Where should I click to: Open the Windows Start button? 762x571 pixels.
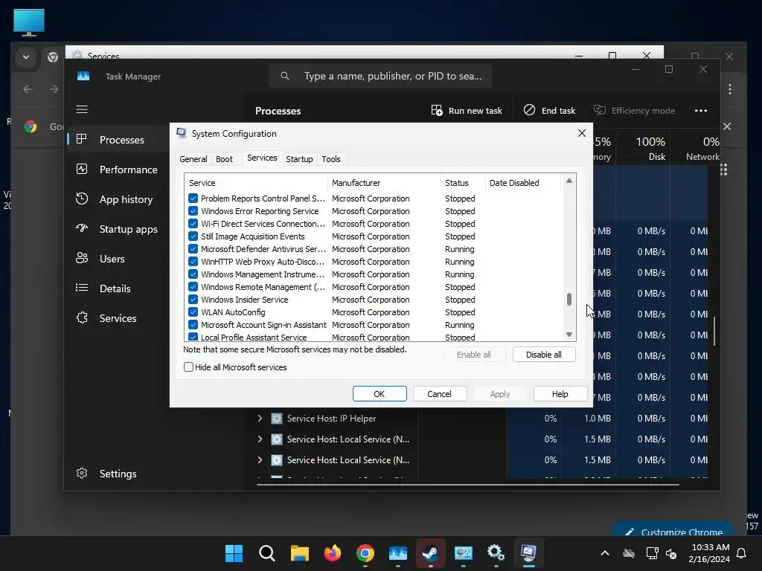[234, 553]
